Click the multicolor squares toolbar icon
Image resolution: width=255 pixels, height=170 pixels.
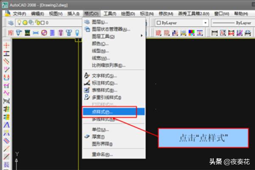191,33
